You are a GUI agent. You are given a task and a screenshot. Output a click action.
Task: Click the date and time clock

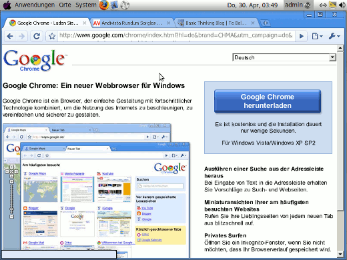pos(252,5)
